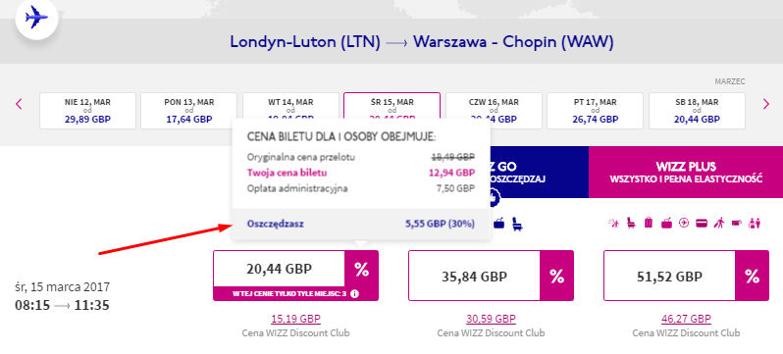The image size is (783, 354).
Task: Toggle the percent discount on the 35,84 GBP fare
Action: click(556, 276)
